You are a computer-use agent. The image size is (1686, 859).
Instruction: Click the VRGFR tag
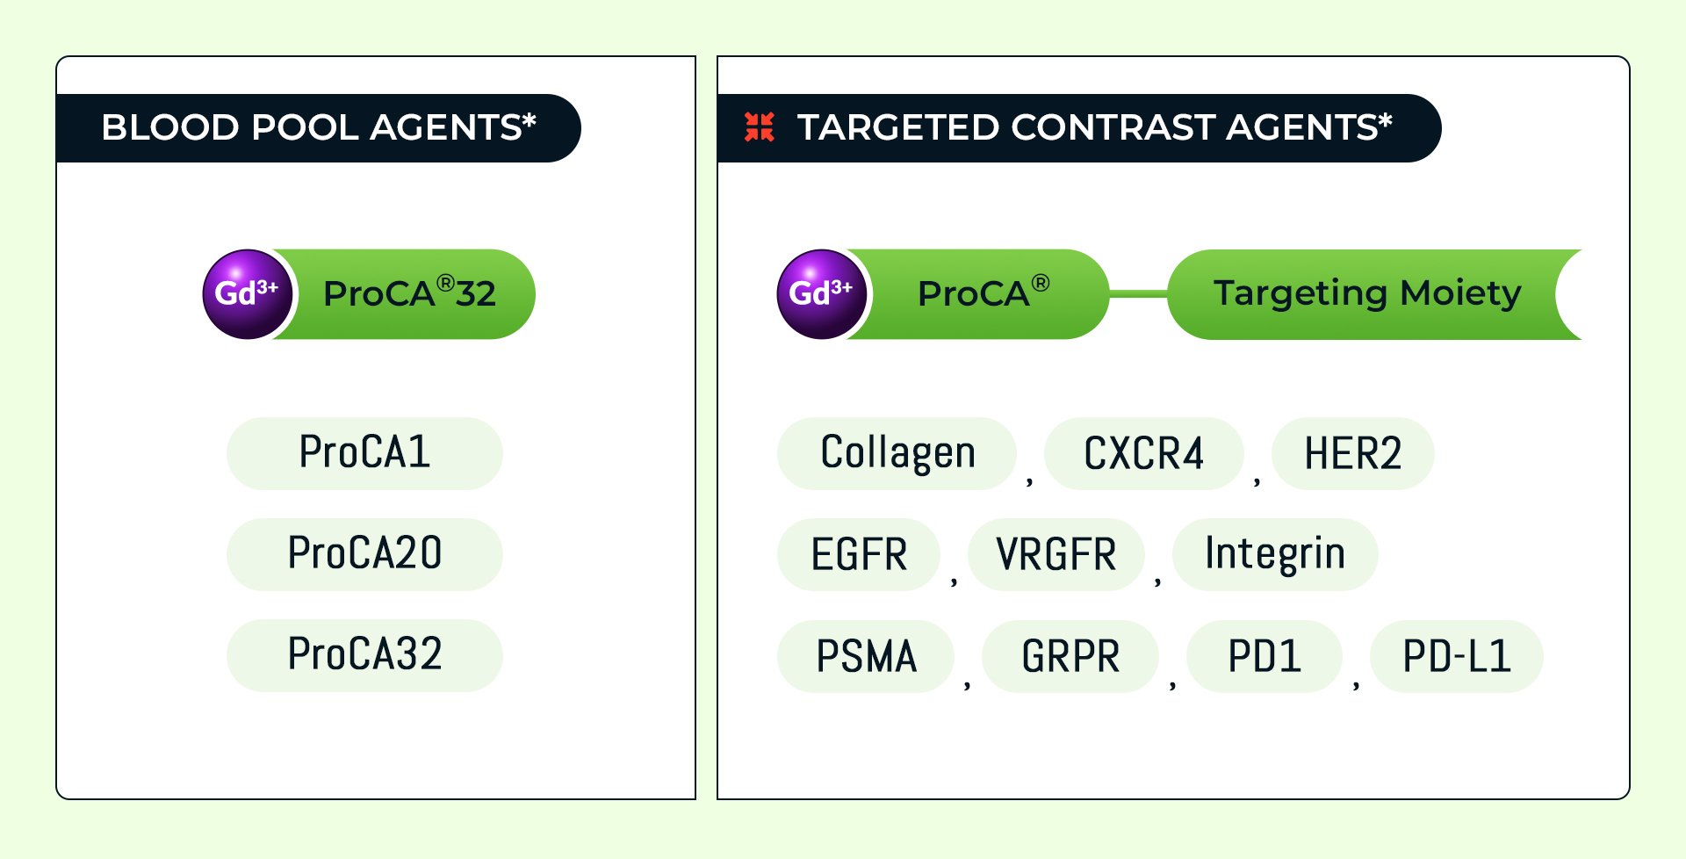1056,554
